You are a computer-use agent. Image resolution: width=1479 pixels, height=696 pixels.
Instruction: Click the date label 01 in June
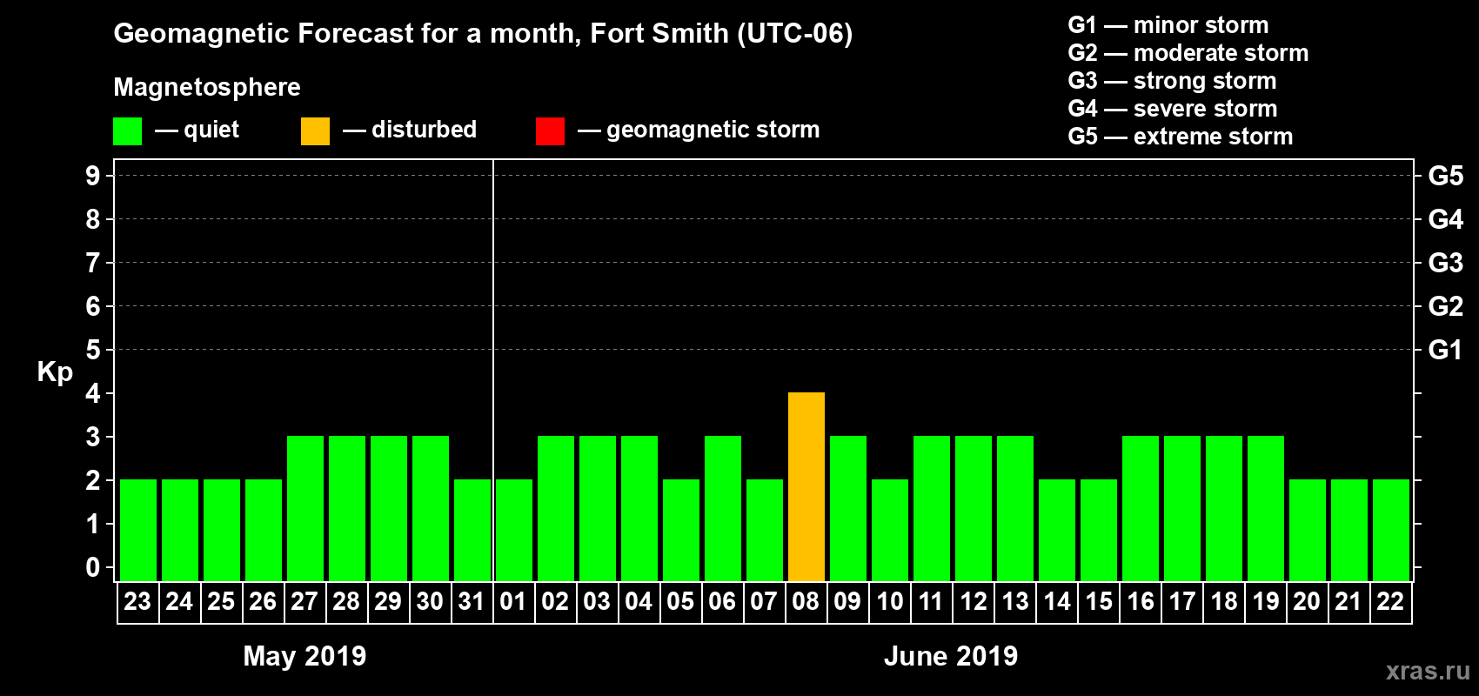(513, 602)
